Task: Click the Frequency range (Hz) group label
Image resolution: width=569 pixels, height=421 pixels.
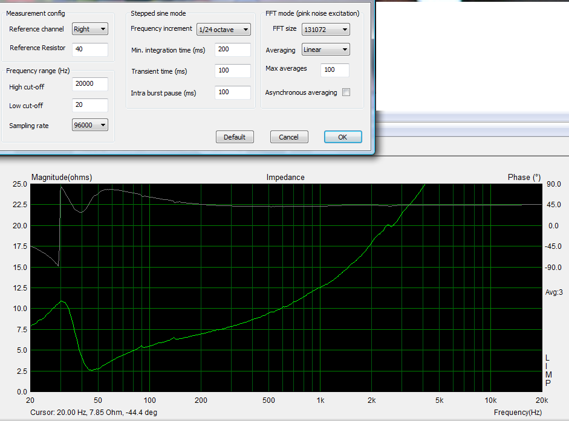Action: click(x=37, y=71)
